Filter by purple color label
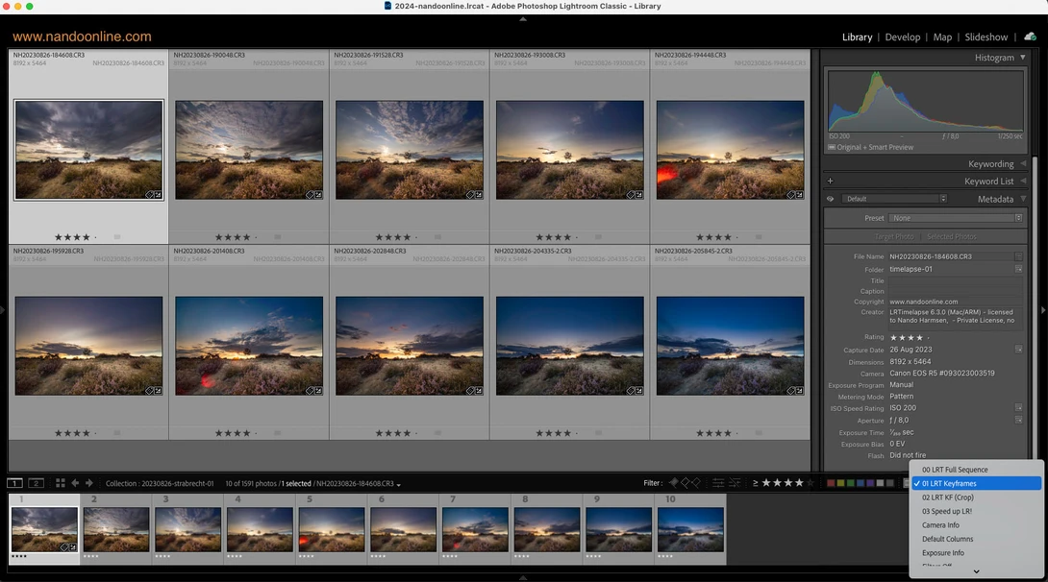The image size is (1048, 582). tap(870, 483)
